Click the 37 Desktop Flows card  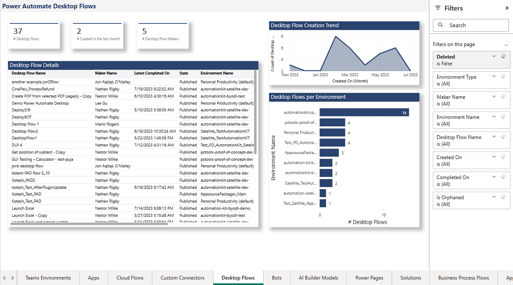pyautogui.click(x=34, y=36)
